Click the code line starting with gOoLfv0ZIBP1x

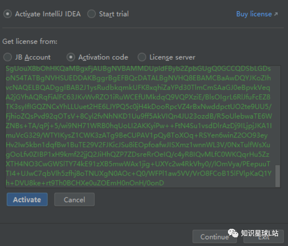[138, 155]
